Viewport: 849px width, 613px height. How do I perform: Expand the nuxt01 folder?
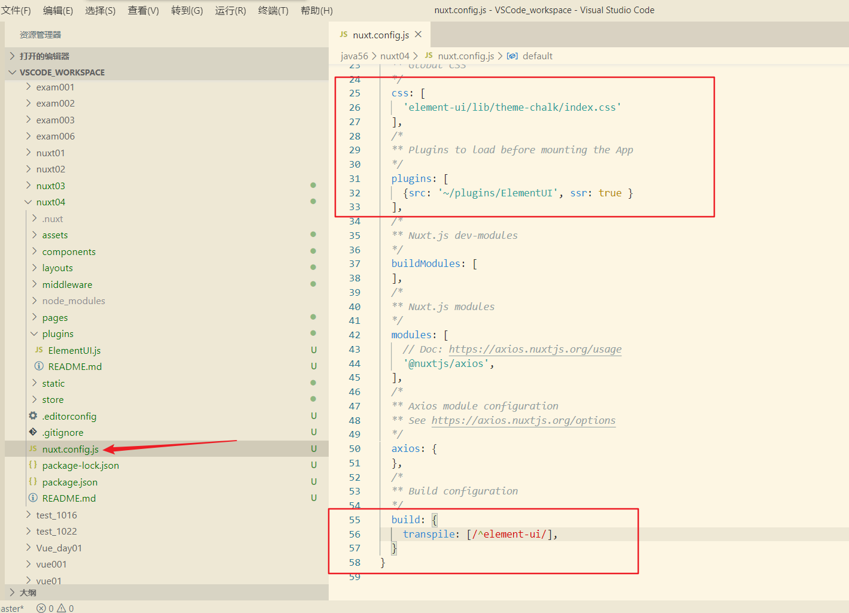tap(28, 153)
